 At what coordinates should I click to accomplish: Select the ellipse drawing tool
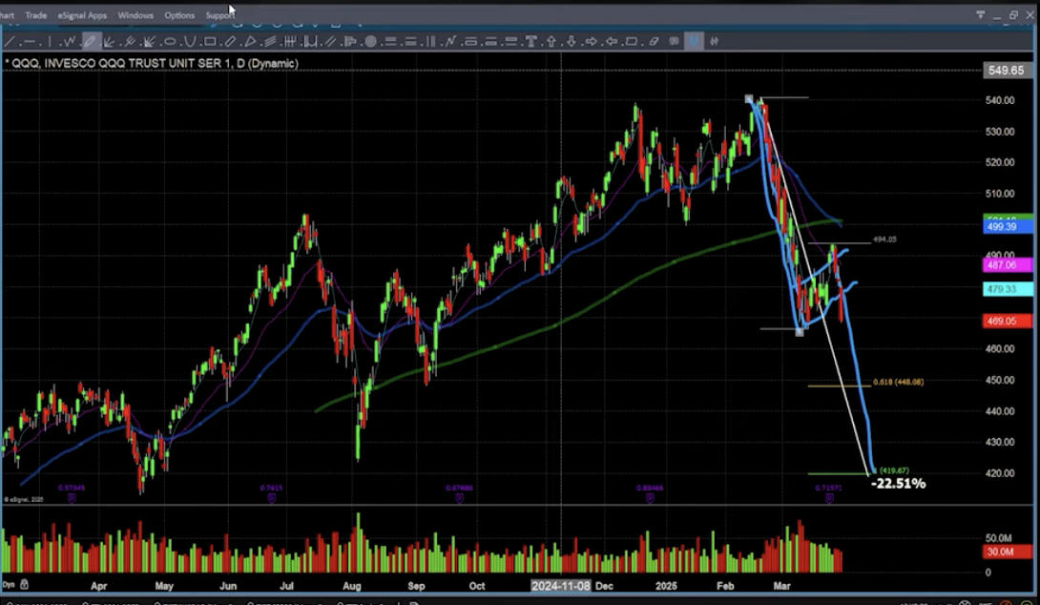pyautogui.click(x=170, y=41)
